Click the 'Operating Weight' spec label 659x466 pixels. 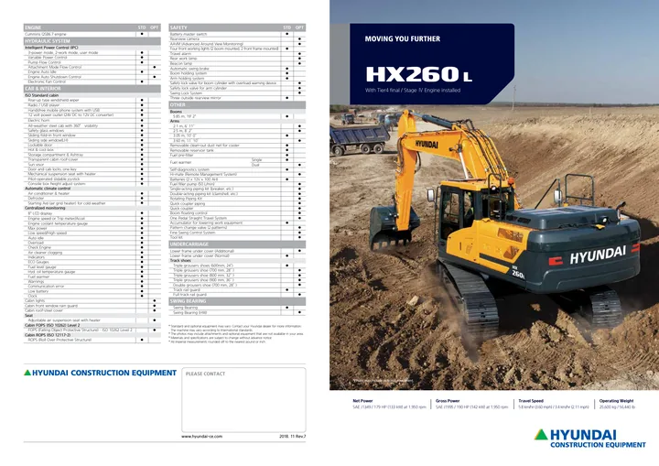pos(616,401)
